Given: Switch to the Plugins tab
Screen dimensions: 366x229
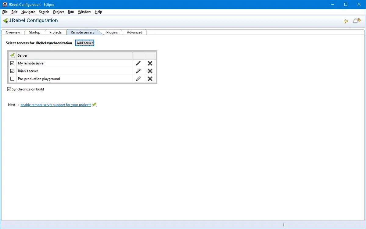Looking at the screenshot, I should (x=112, y=32).
